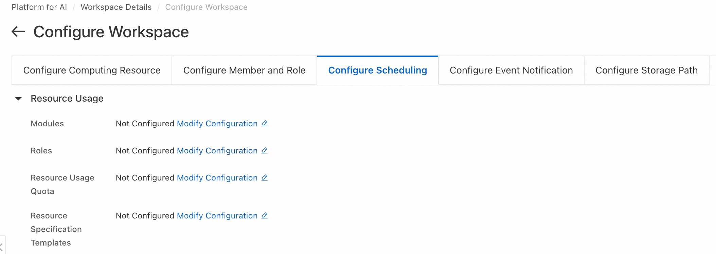Select the Configure Scheduling tab

tap(377, 70)
